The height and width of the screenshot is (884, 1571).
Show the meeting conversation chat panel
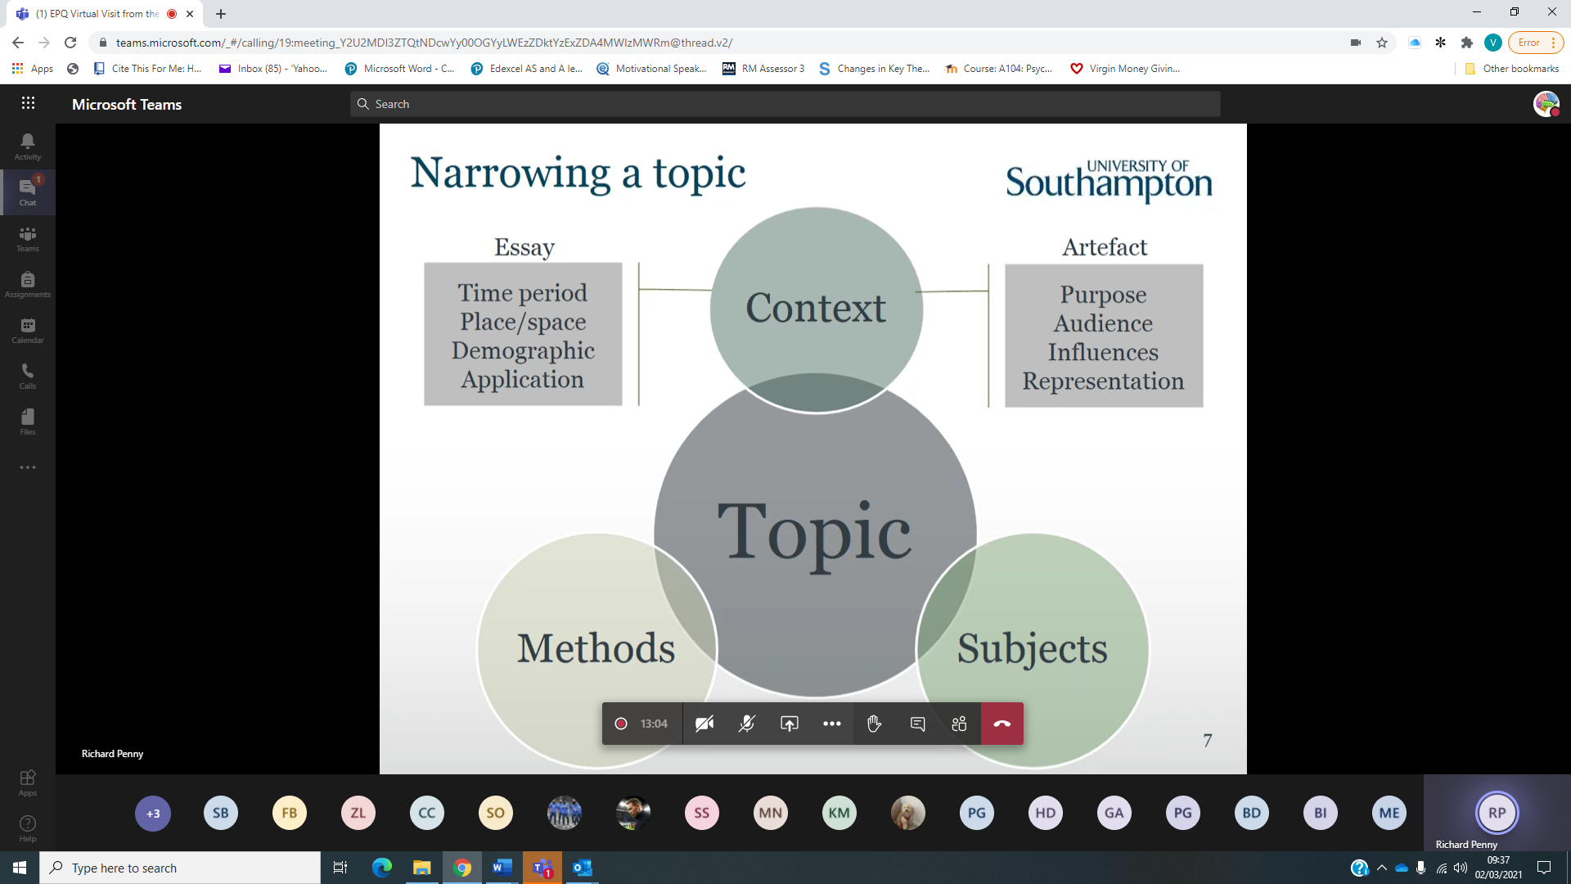click(x=917, y=724)
